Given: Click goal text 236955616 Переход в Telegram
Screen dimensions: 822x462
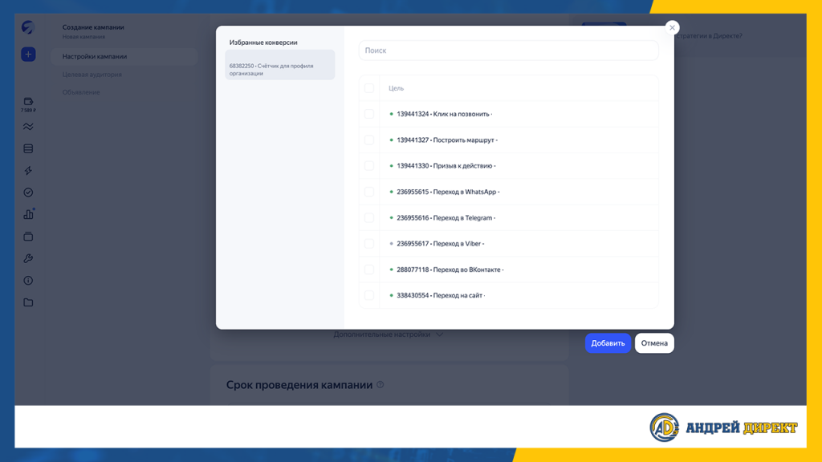Looking at the screenshot, I should click(446, 217).
